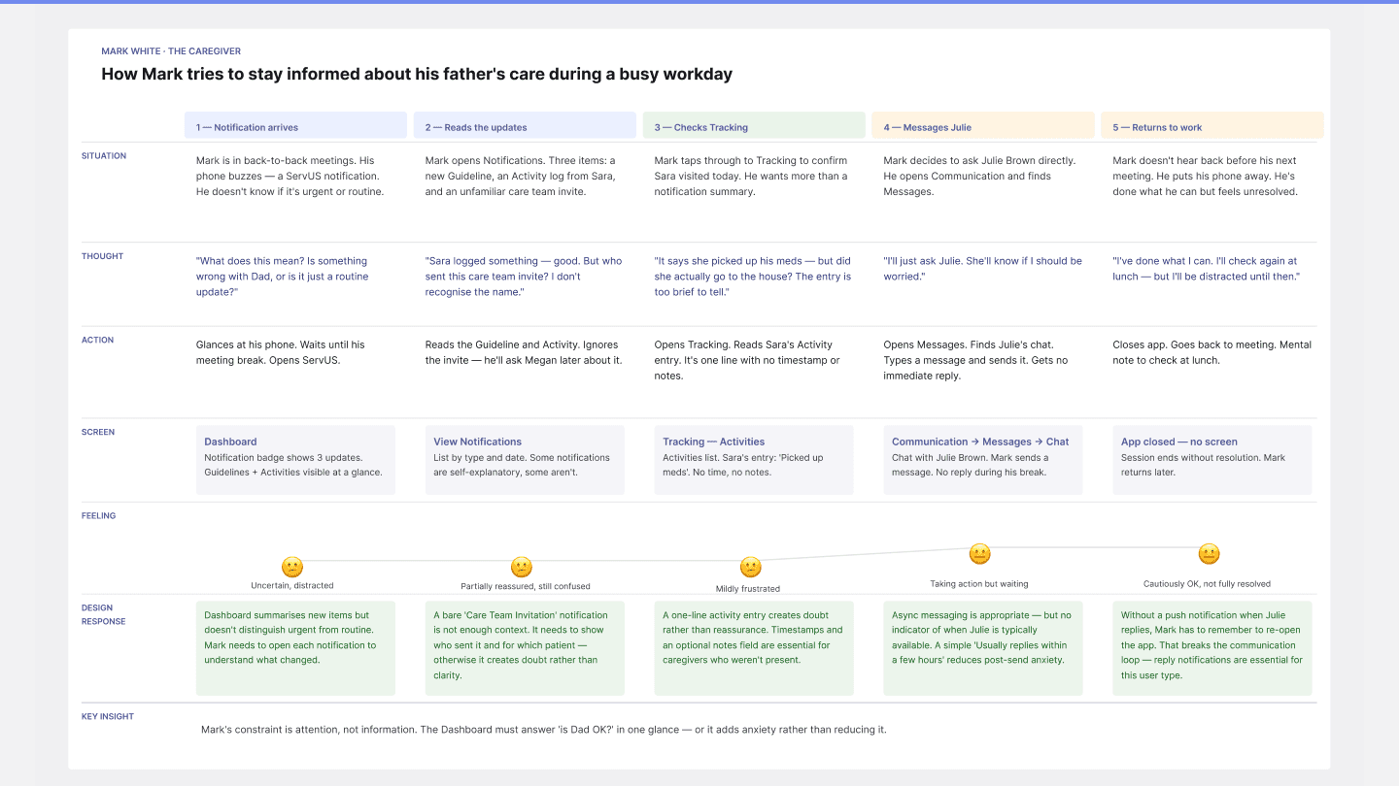1399x786 pixels.
Task: Click the title 'How Mark tries to stay informed'
Action: coord(417,74)
